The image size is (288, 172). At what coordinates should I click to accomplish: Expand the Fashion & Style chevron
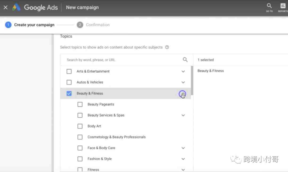pyautogui.click(x=183, y=159)
